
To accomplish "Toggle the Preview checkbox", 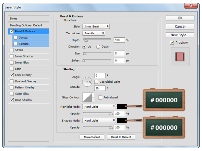I will 172,43.
